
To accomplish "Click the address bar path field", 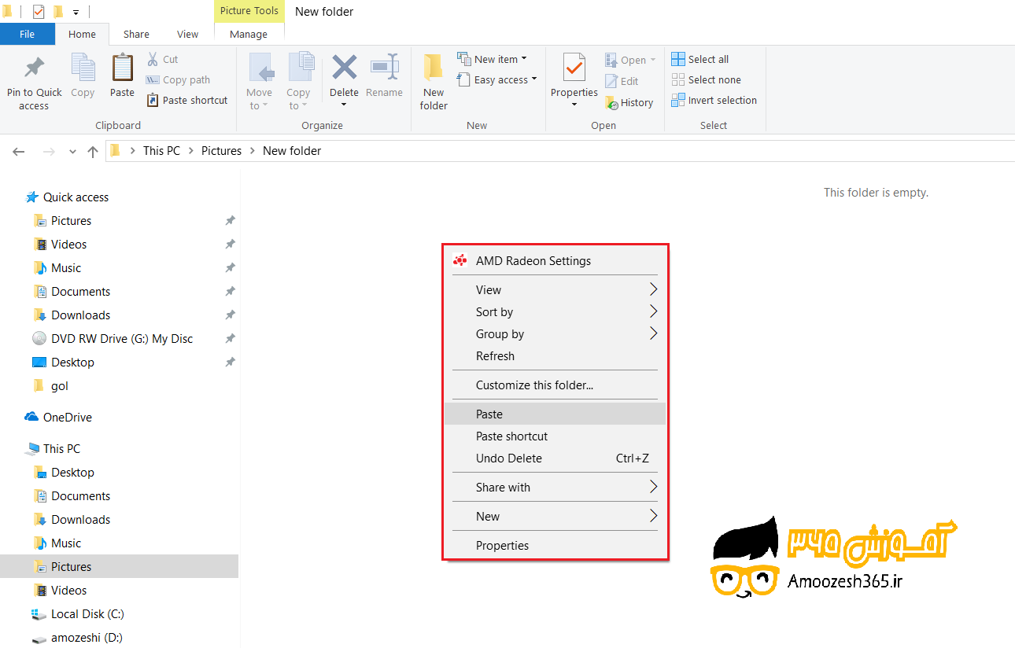I will tap(551, 151).
